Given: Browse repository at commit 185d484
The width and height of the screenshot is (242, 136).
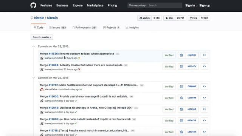Looking at the screenshot, I should (204, 132).
